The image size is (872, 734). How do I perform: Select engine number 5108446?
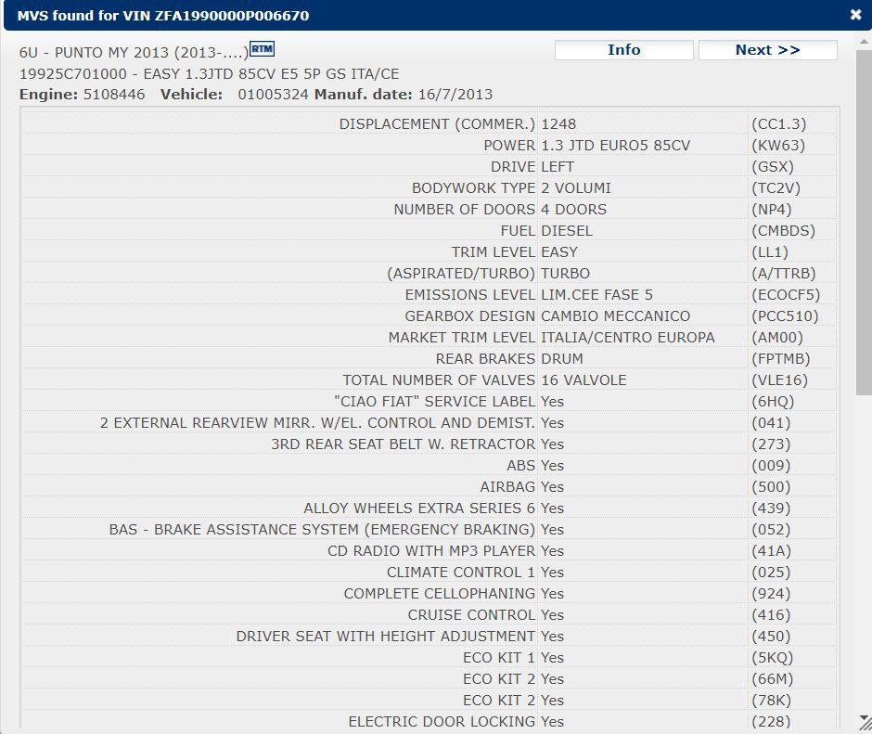[x=114, y=95]
